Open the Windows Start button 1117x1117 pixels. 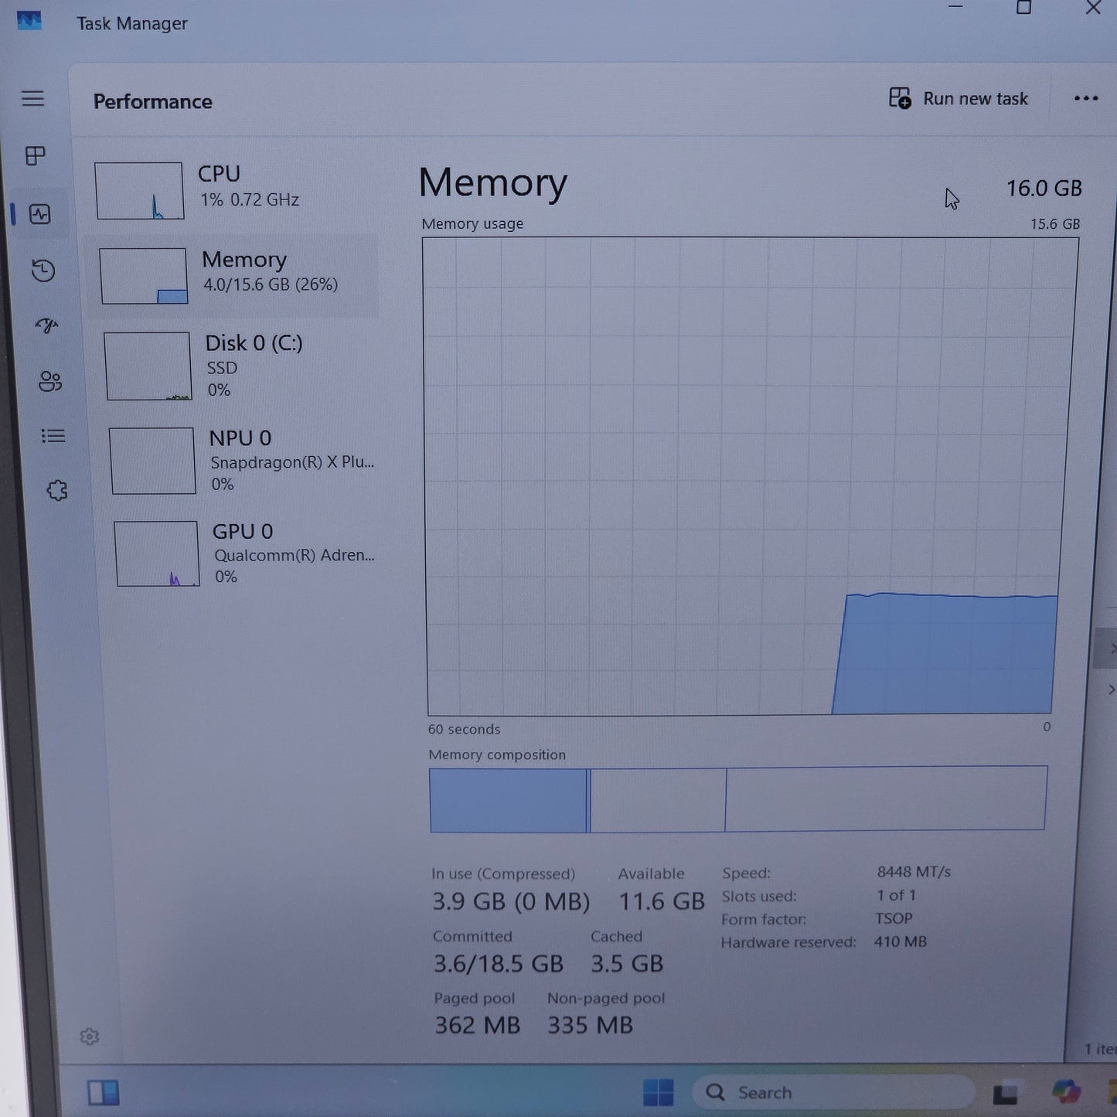coord(659,1092)
